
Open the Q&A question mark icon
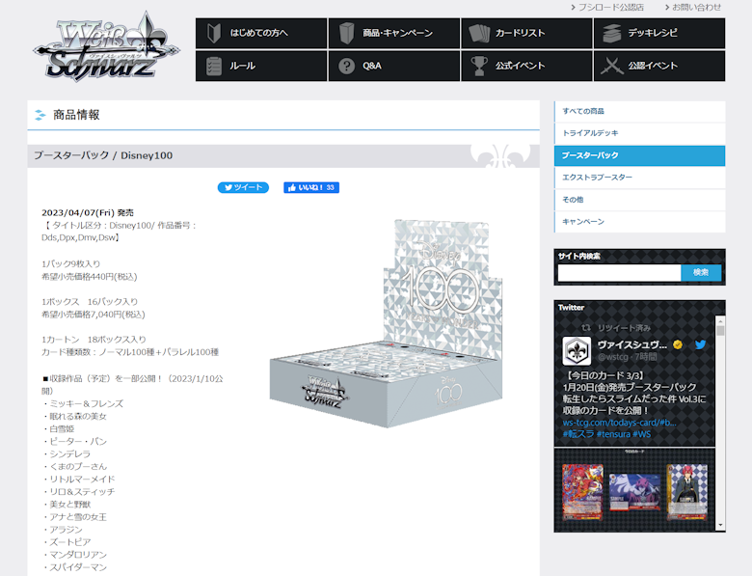tap(347, 67)
